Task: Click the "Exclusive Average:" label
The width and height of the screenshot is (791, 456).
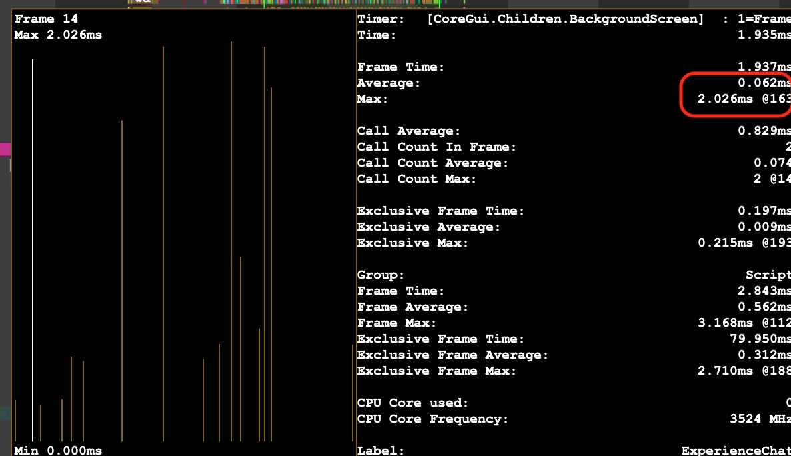Action: (x=429, y=227)
